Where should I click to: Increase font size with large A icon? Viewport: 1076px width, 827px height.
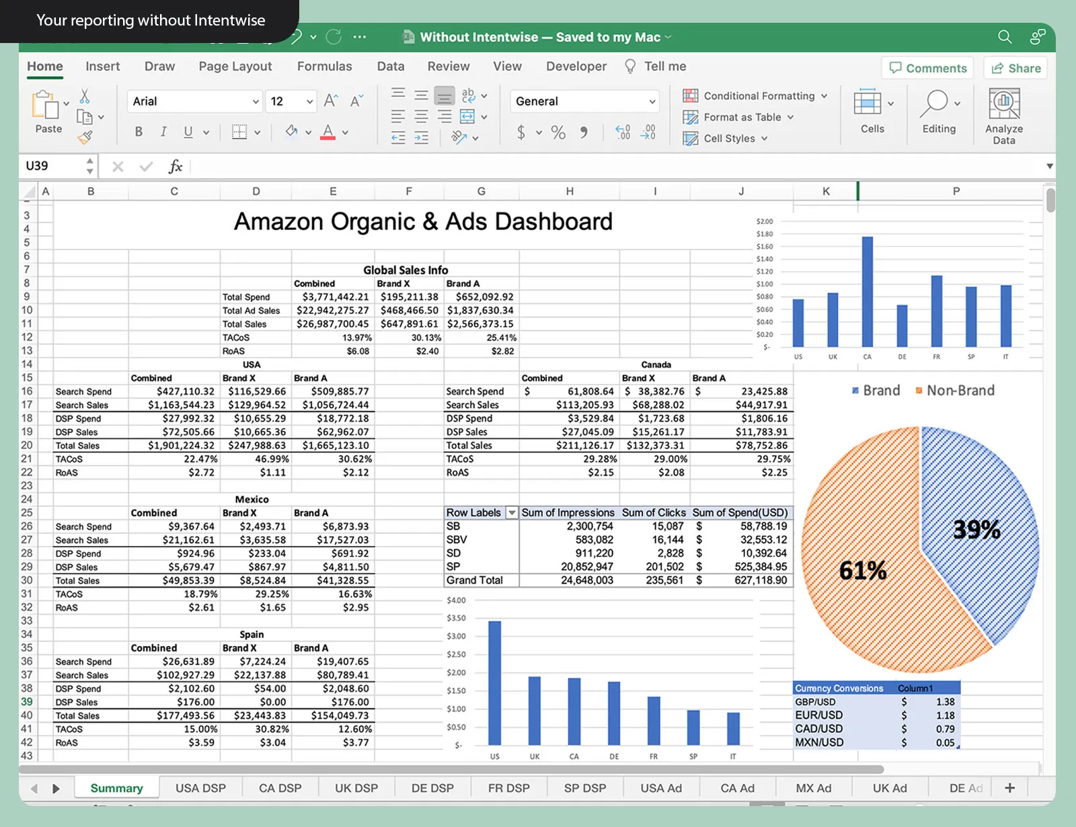point(331,102)
